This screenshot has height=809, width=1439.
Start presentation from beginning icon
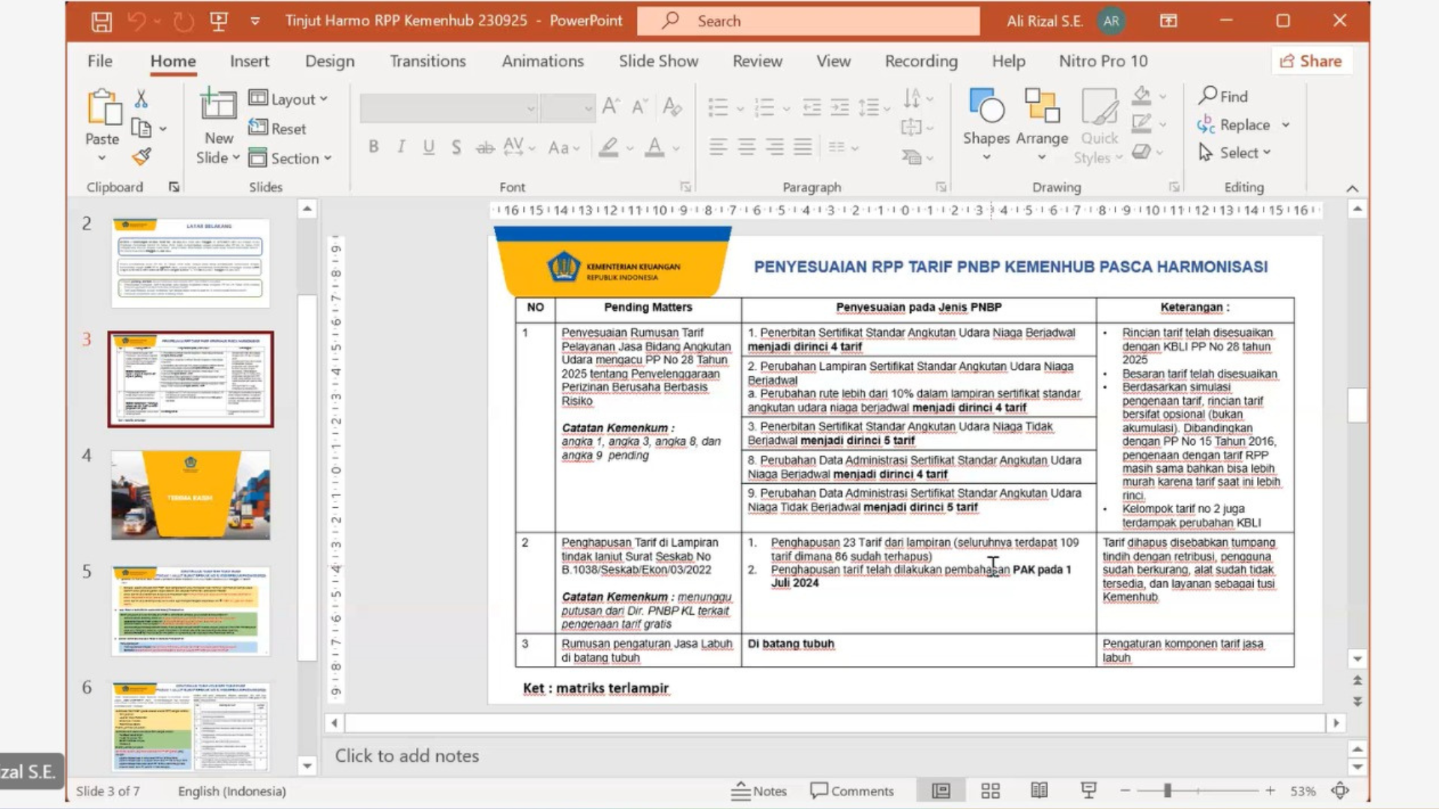pyautogui.click(x=219, y=21)
